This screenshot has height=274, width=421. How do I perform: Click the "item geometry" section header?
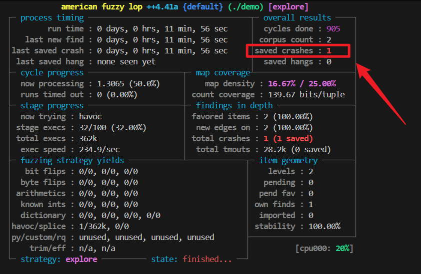(288, 161)
